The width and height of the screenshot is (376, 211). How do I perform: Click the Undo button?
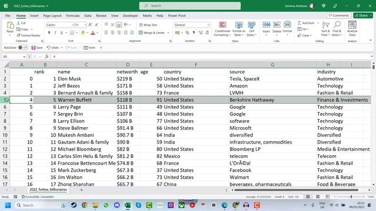coord(52,47)
